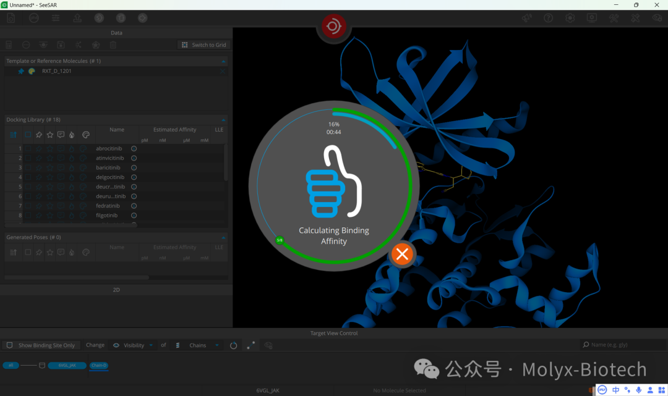Collapse the Docking Library section
The image size is (668, 396).
pos(223,120)
